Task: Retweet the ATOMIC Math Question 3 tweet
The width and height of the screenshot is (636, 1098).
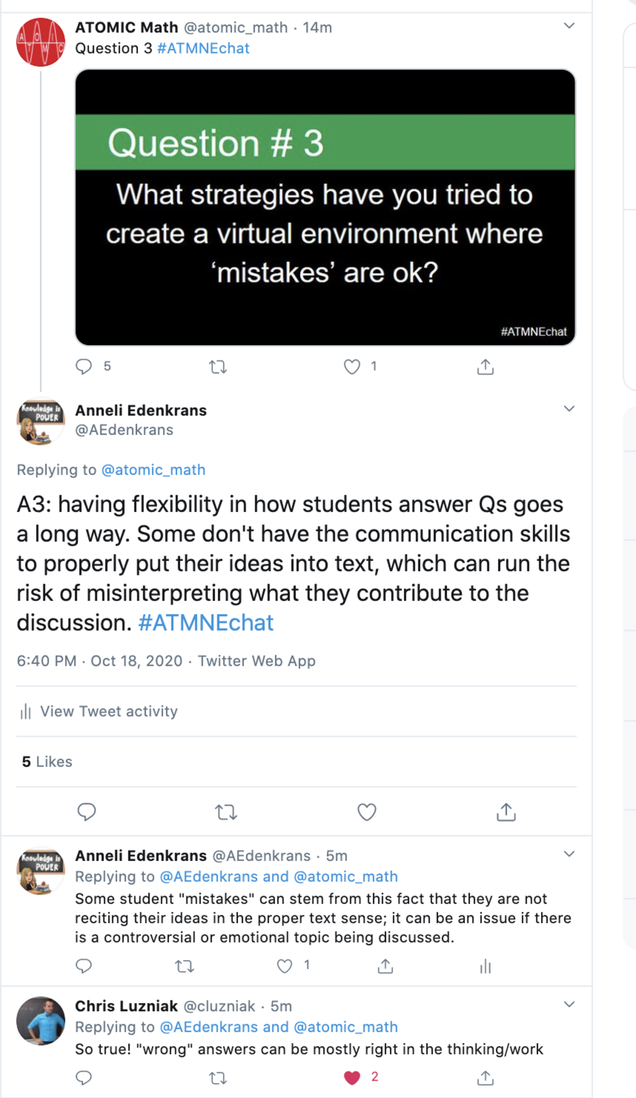Action: point(218,367)
